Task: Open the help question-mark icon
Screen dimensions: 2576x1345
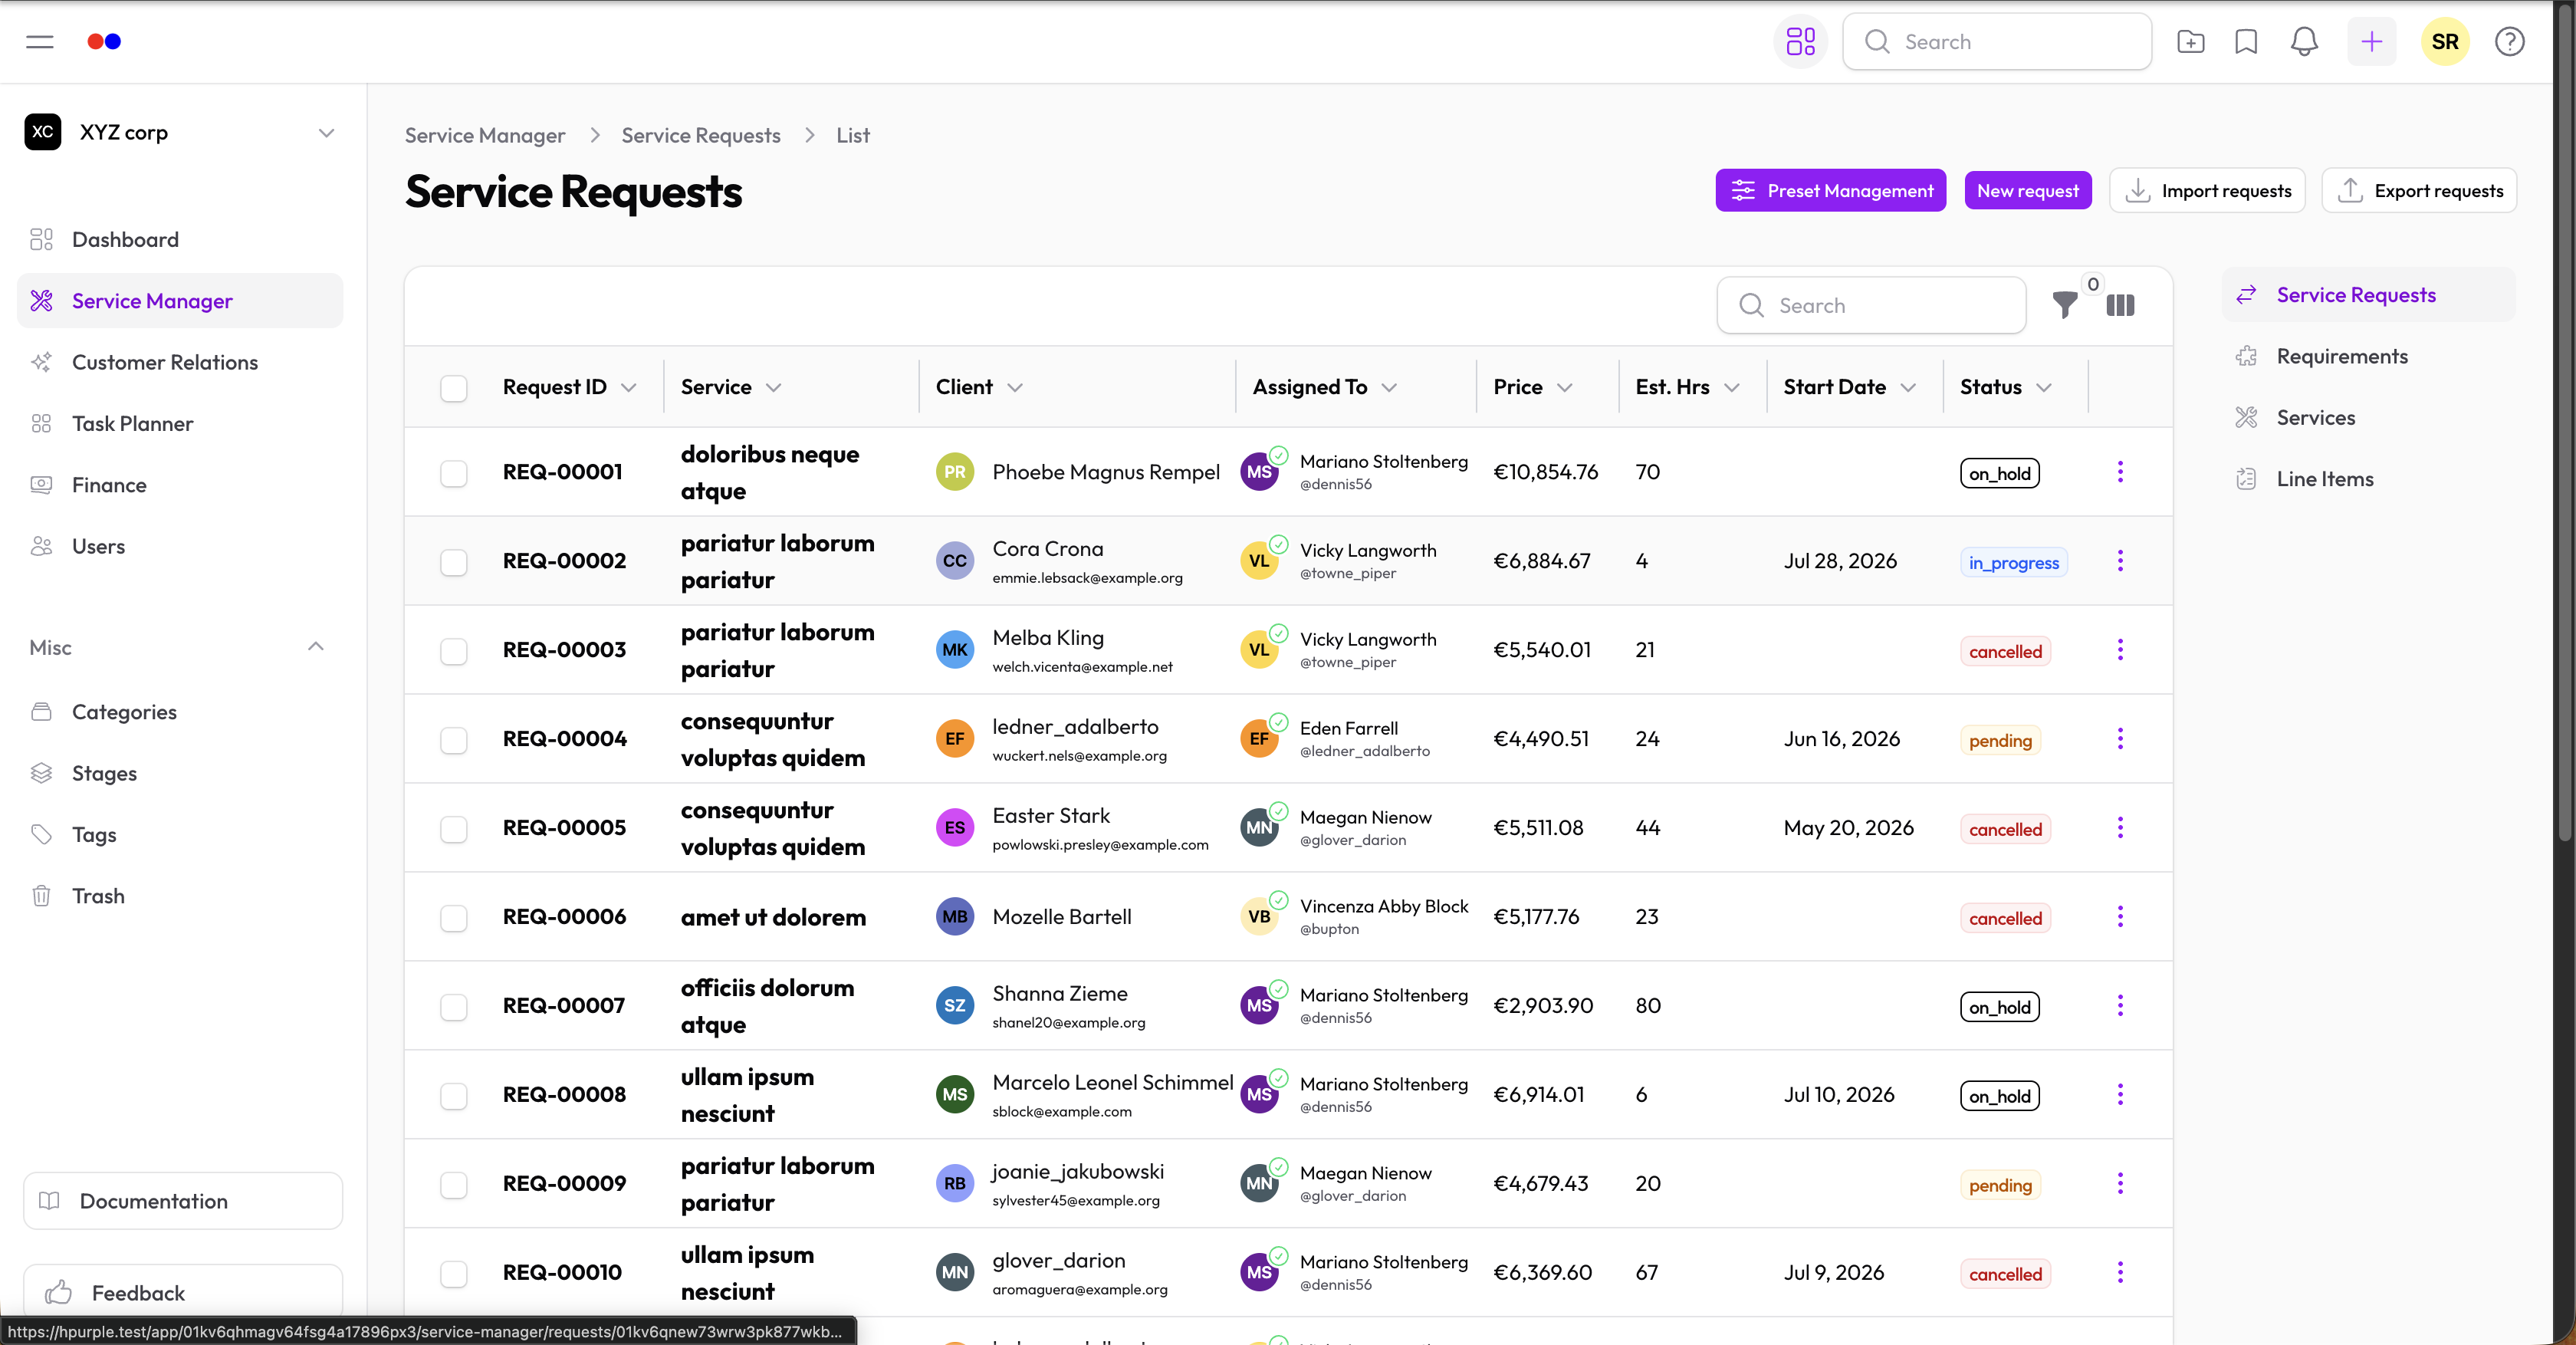Action: tap(2509, 41)
